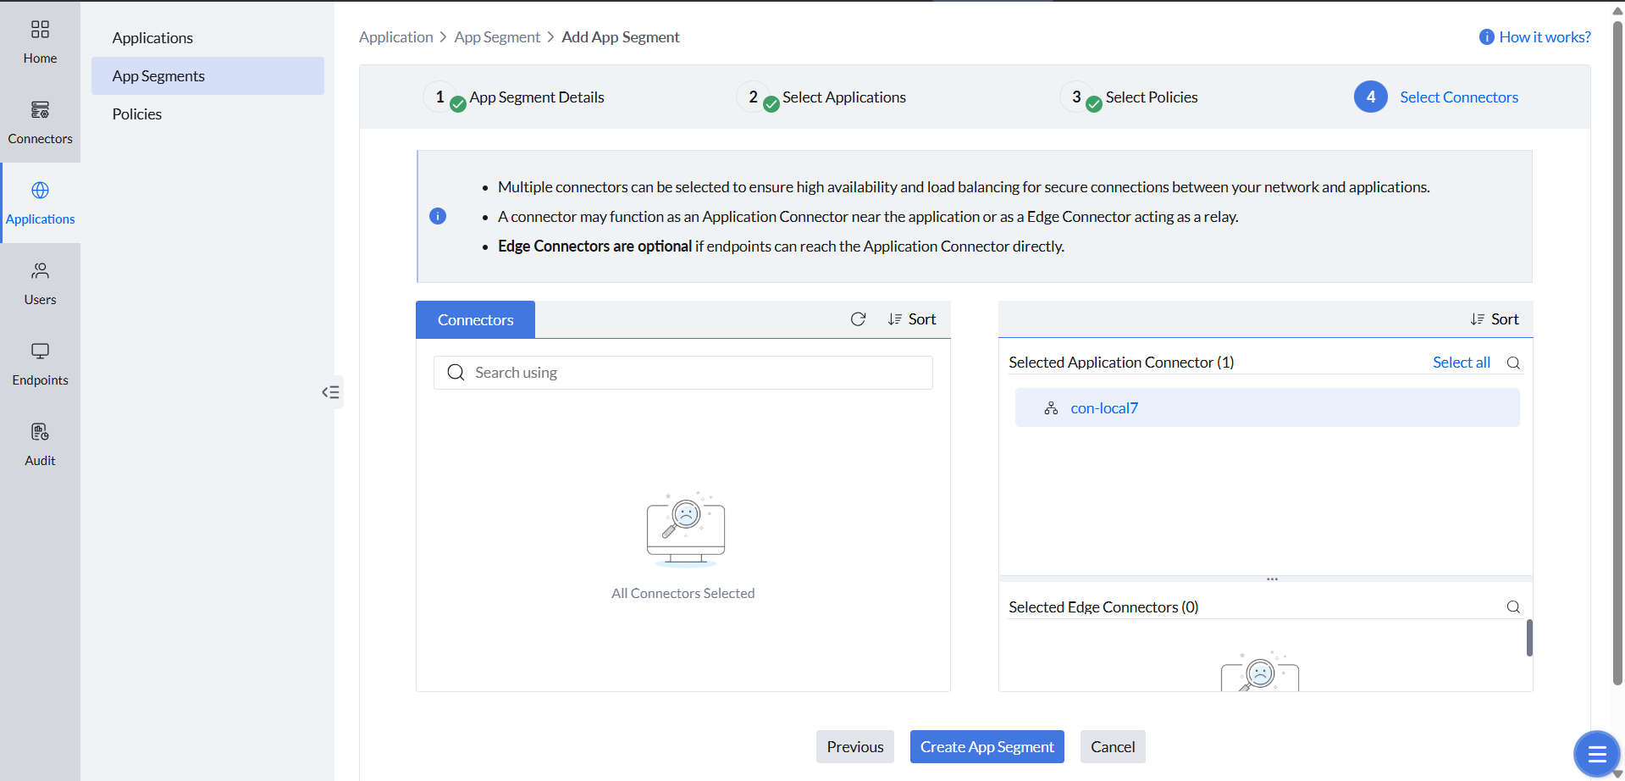
Task: Click the Previous button
Action: (x=855, y=747)
